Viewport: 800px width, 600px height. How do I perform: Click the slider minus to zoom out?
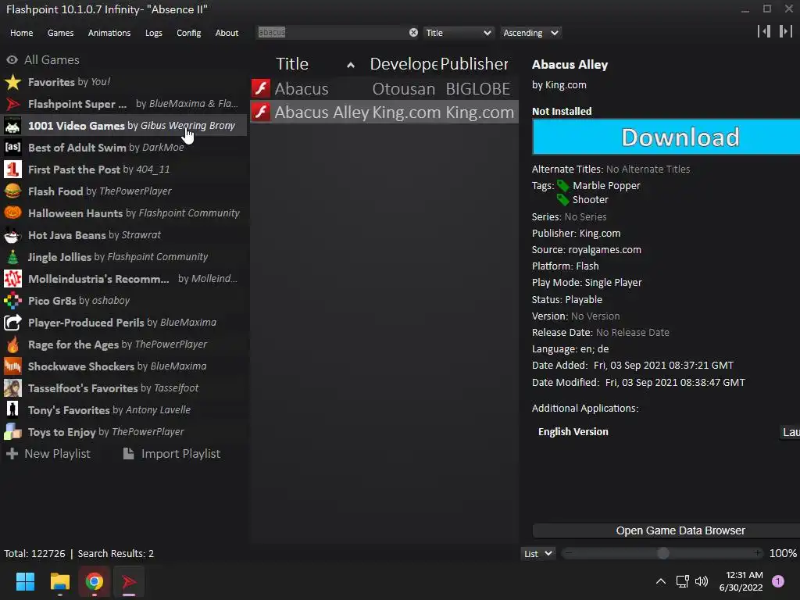(569, 553)
